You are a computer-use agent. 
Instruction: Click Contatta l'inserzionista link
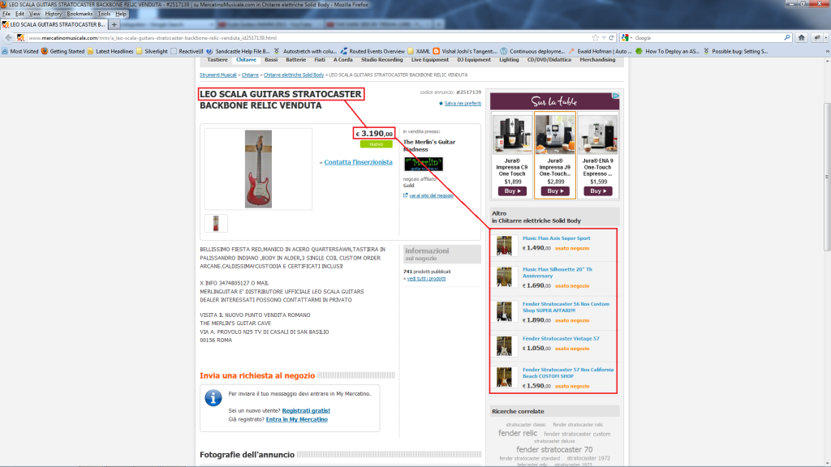pos(358,162)
